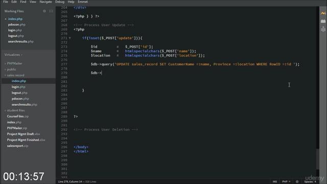Select Project Mgmt Draft.xlsx file

pos(24,134)
